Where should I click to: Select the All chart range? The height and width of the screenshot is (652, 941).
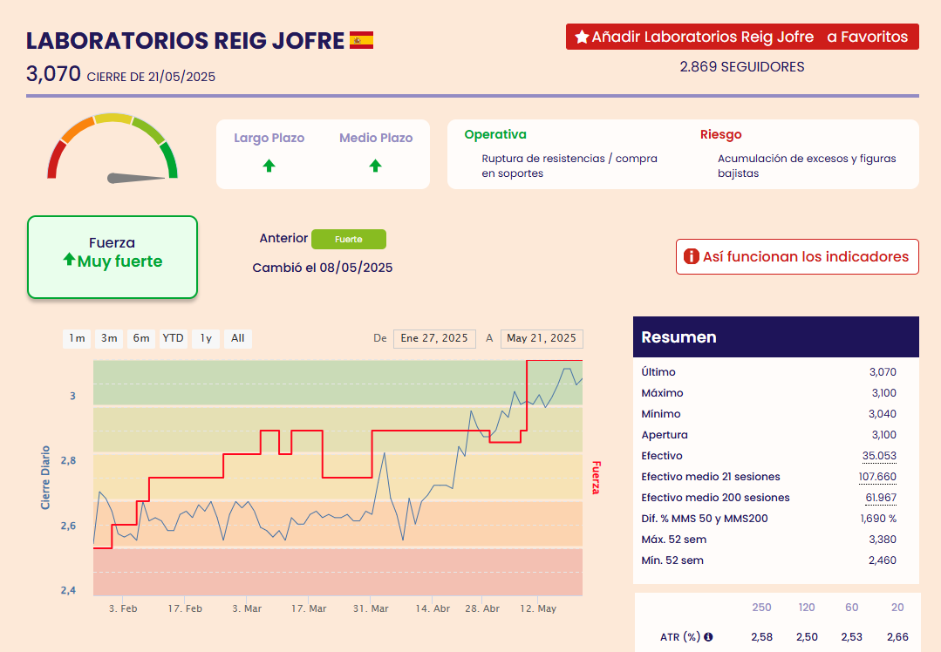click(238, 338)
